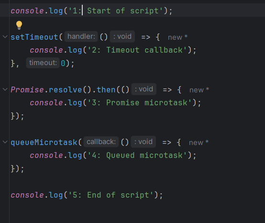
Task: Click the 'new *' annotation on the Promise line
Action: 199,90
